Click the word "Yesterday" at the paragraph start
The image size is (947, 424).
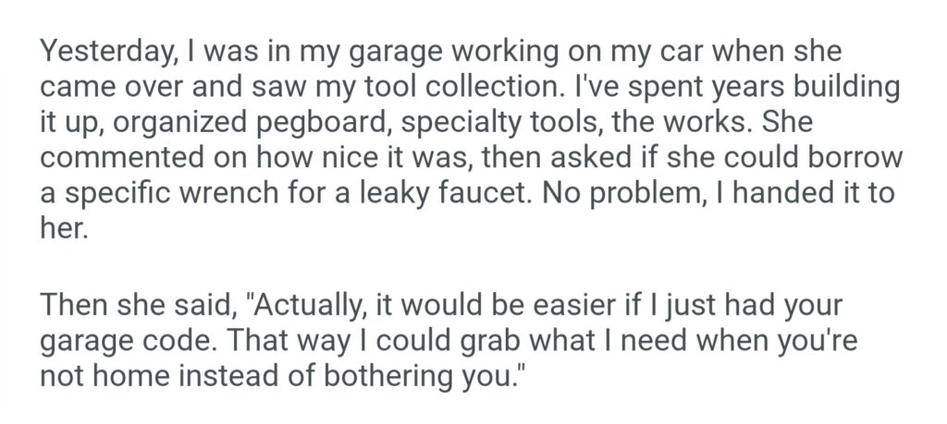pyautogui.click(x=102, y=53)
